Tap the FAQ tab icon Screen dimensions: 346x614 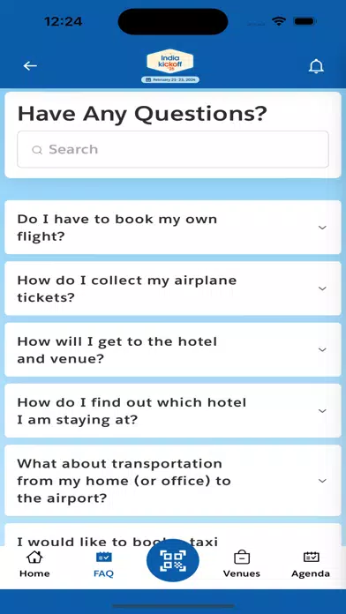coord(104,557)
